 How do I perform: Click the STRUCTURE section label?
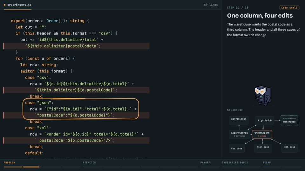235,110
